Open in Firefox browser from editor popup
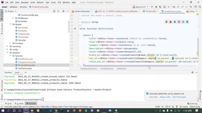Screen dimensions: 202x113 171,22
